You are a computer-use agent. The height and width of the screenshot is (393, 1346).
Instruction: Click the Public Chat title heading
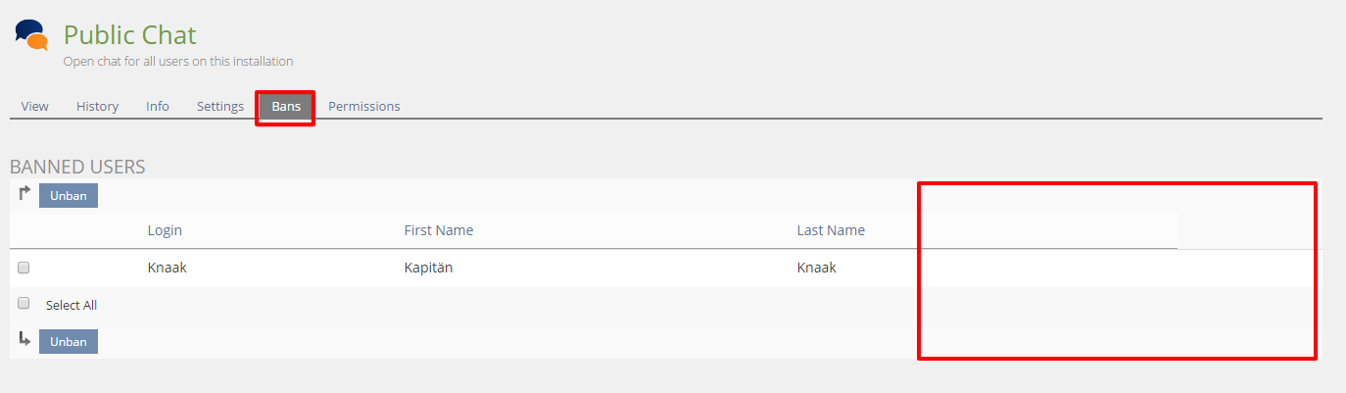click(x=130, y=35)
